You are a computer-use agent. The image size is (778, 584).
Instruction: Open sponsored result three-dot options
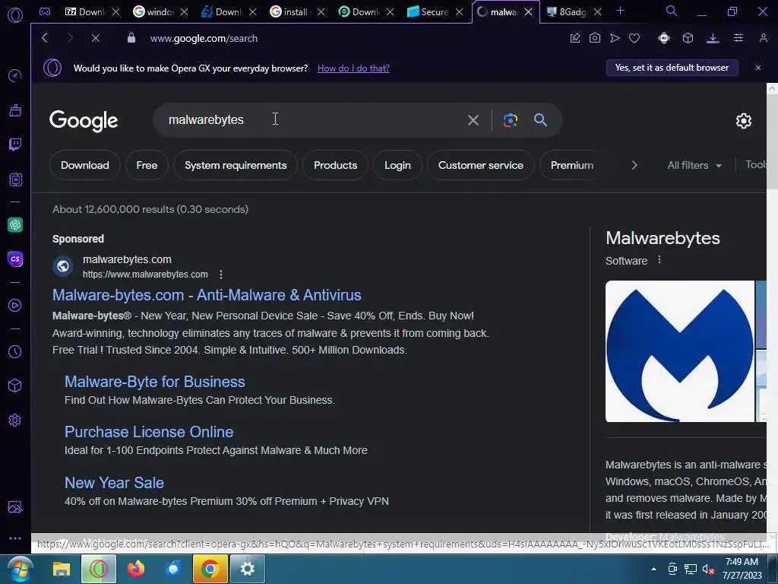(x=221, y=275)
